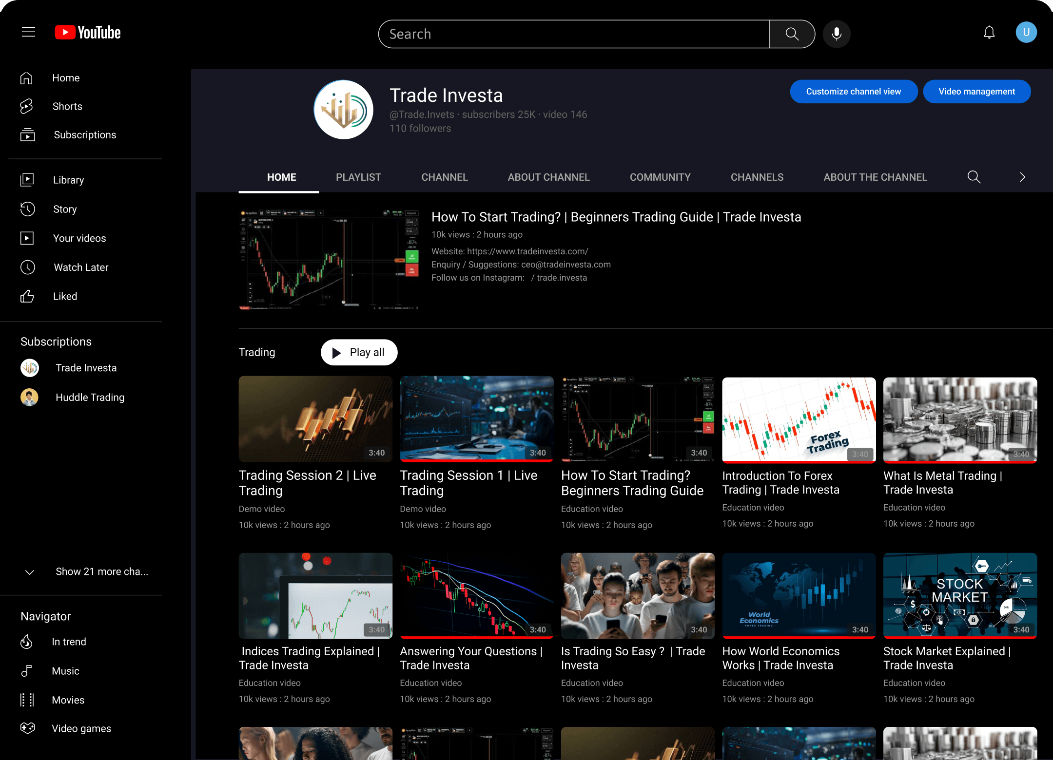Open the notifications bell

coord(989,33)
